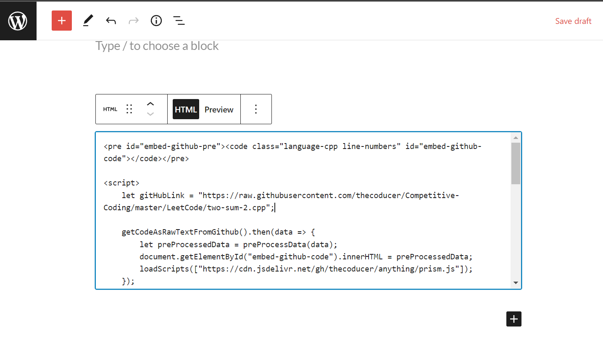Click the code area scrollbar down arrow
Viewport: 603px width, 337px height.
coord(516,283)
